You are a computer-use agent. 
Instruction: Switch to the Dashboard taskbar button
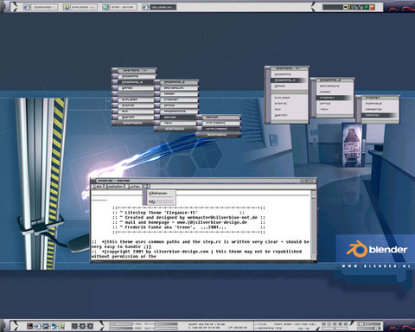(x=41, y=7)
